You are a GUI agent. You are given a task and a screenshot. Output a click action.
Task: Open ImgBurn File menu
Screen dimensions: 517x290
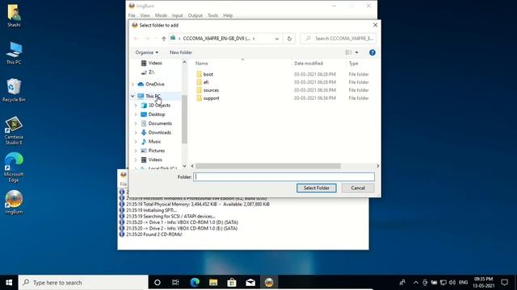click(132, 15)
